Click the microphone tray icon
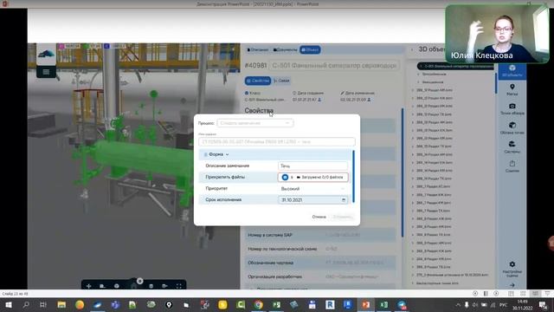Image resolution: width=554 pixels, height=312 pixels. 467,305
